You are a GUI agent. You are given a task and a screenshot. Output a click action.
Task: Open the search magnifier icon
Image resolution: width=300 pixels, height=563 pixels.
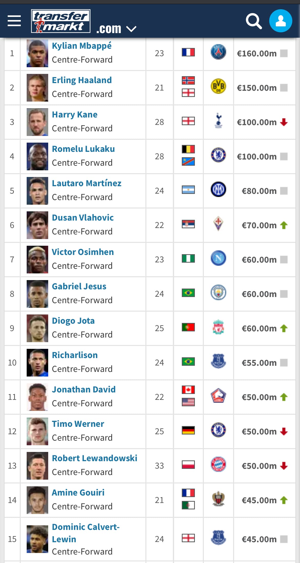(254, 21)
